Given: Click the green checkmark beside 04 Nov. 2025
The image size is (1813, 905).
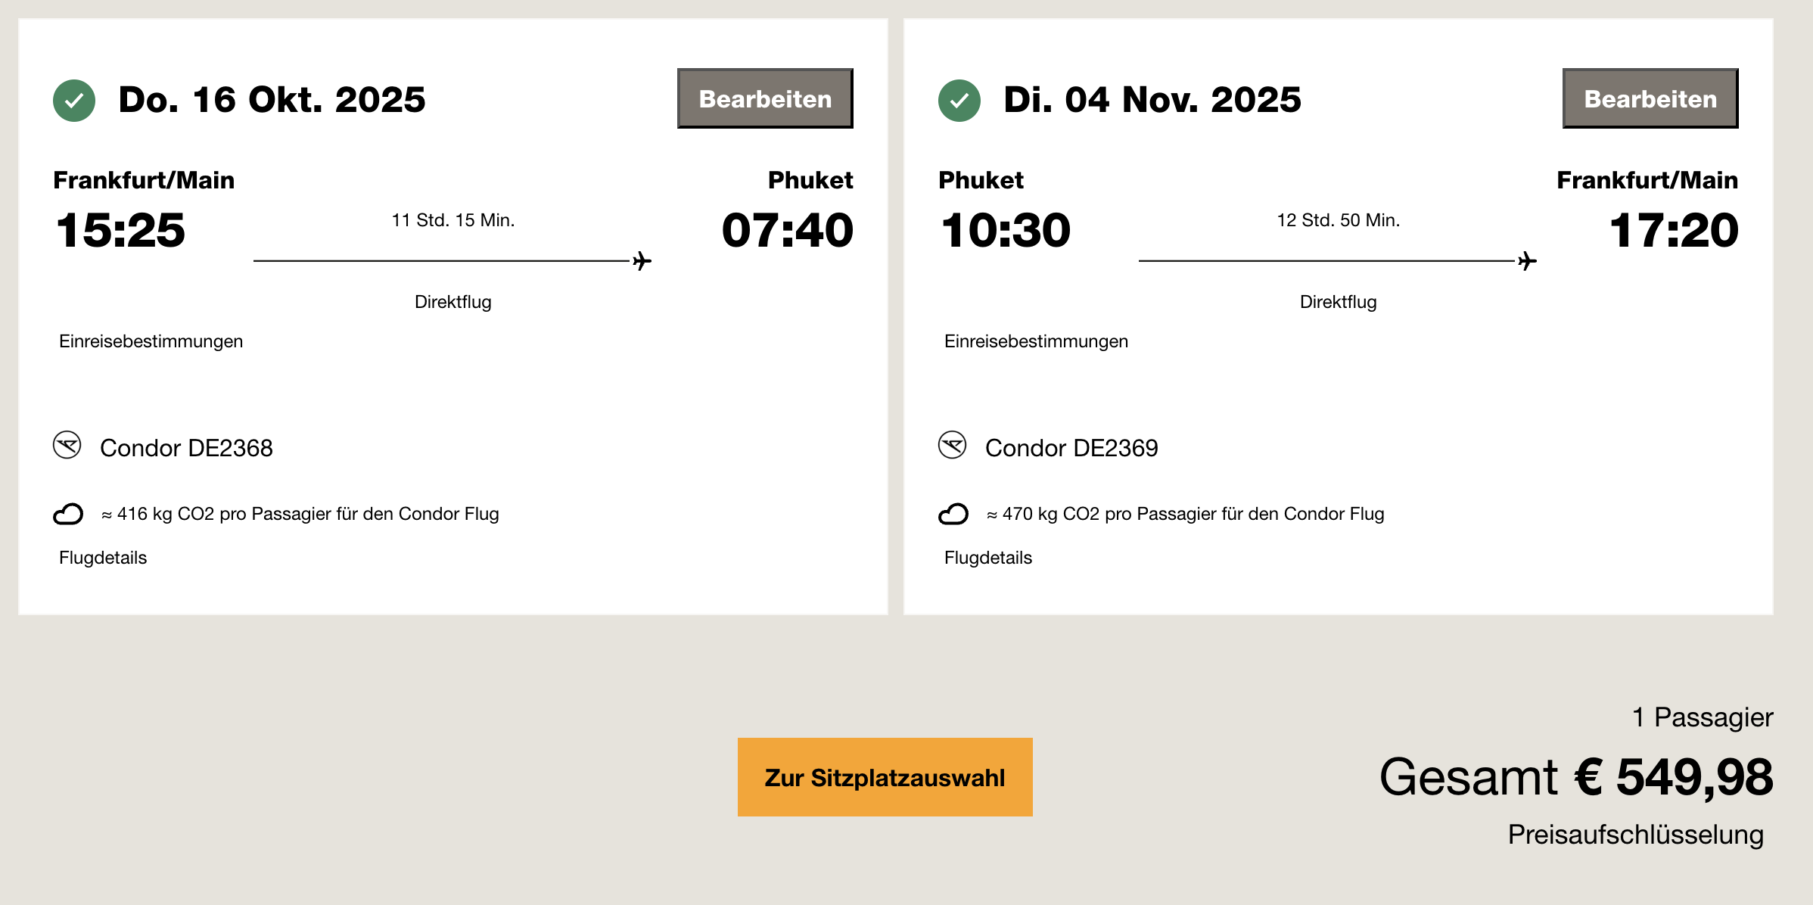Looking at the screenshot, I should click(x=959, y=100).
